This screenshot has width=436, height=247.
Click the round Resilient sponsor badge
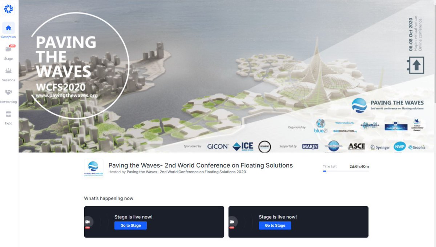click(265, 146)
